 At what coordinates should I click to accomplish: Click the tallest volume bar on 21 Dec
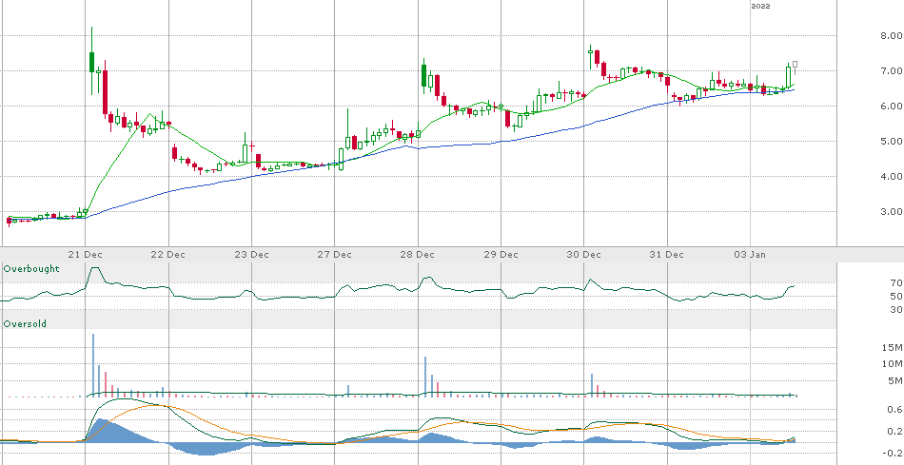pyautogui.click(x=92, y=365)
